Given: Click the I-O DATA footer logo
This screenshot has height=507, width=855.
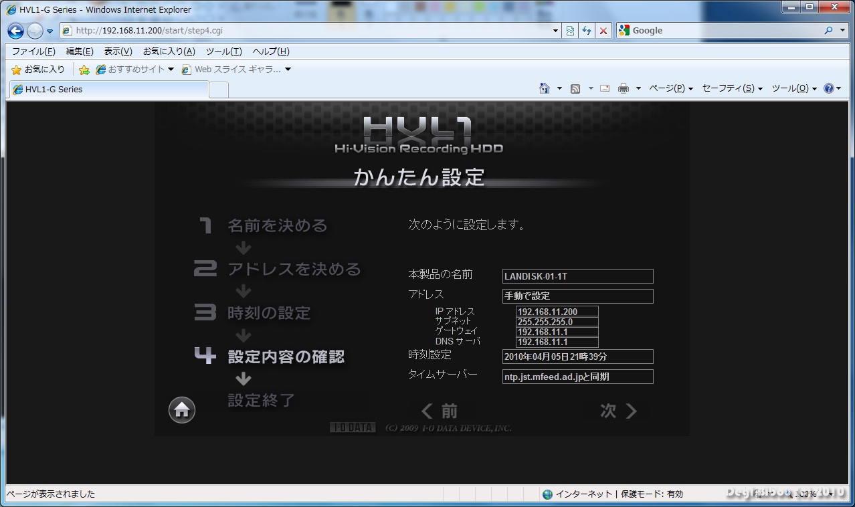Looking at the screenshot, I should coord(353,428).
